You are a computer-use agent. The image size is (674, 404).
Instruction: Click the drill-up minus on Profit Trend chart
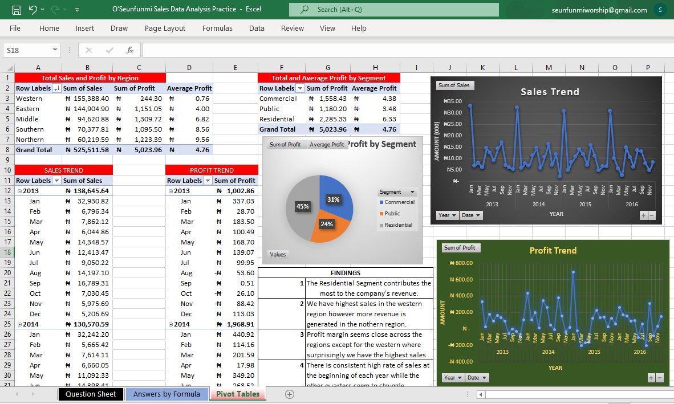point(659,377)
